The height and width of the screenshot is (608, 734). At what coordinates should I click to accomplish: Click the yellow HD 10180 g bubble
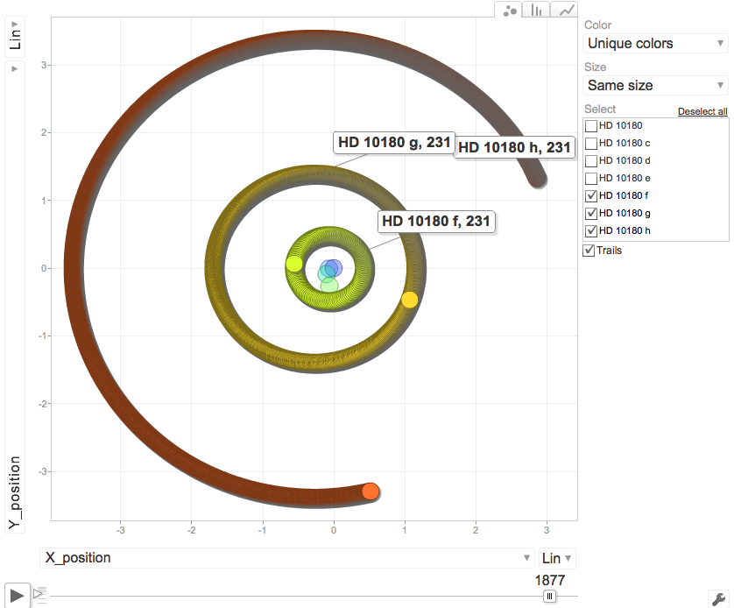pos(410,300)
